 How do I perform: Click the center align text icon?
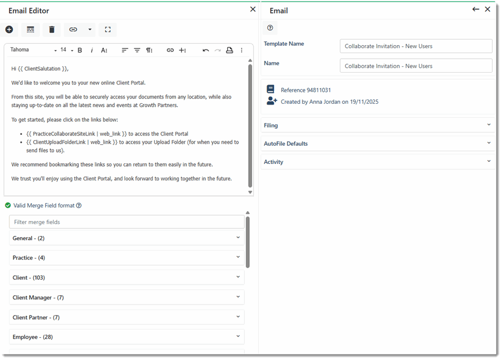[137, 50]
